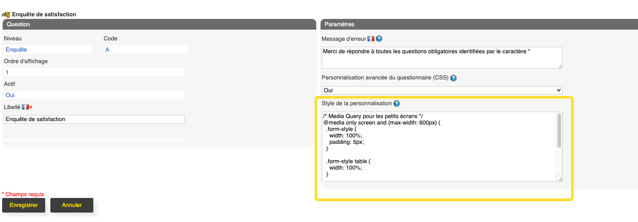
Task: Show help for Style de la personnalisation
Action: tap(397, 103)
